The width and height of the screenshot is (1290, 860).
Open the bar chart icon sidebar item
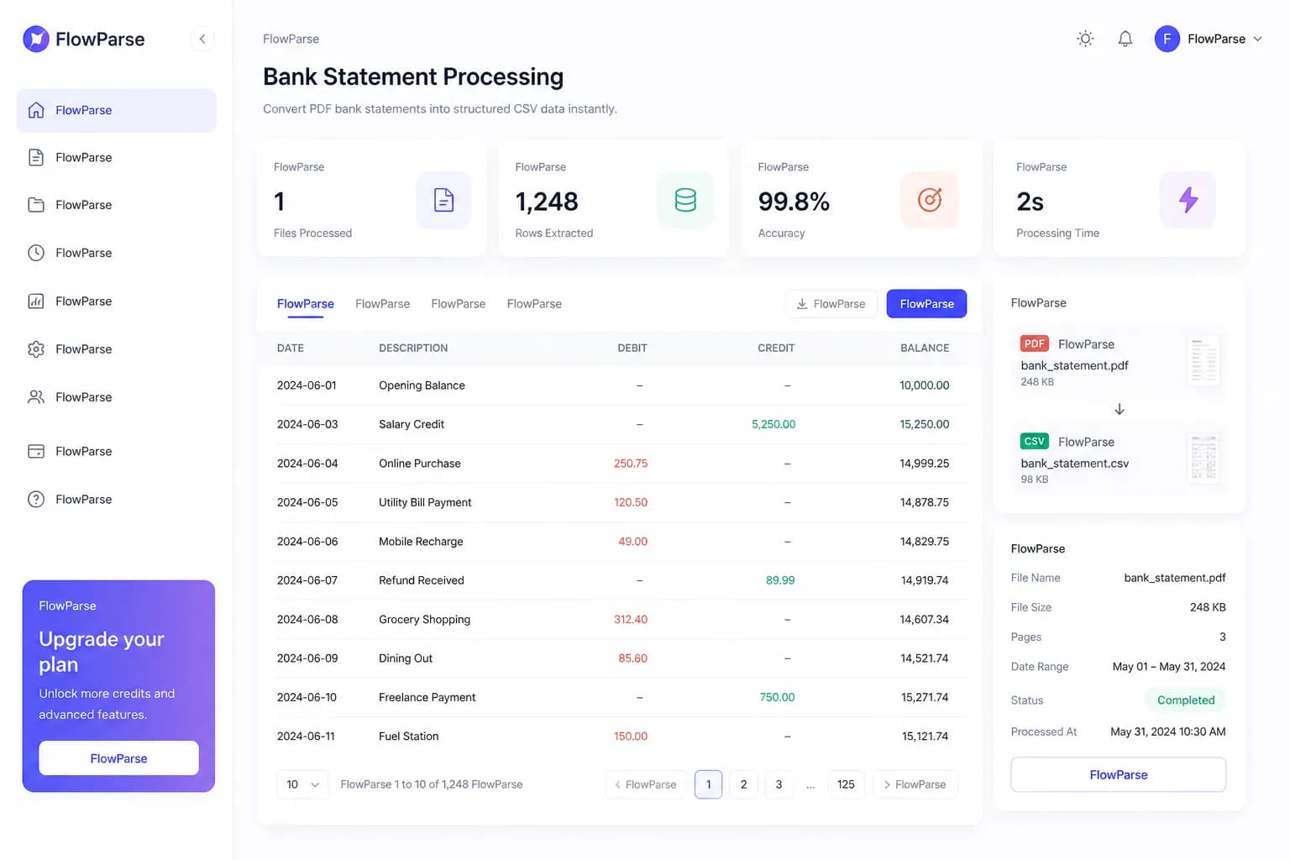[36, 301]
